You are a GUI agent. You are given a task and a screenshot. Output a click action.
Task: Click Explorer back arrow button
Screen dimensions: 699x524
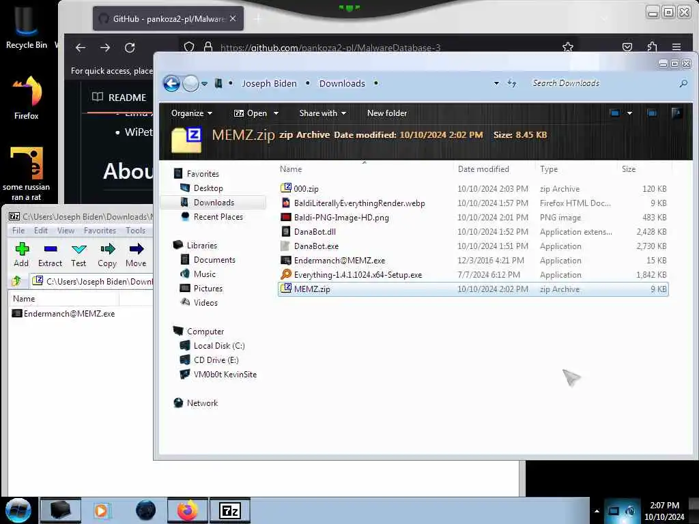171,83
